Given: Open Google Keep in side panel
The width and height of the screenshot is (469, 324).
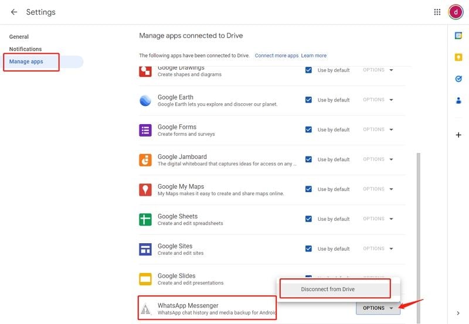Looking at the screenshot, I should [458, 57].
